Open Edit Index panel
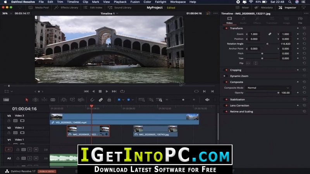The width and height of the screenshot is (310, 174). click(x=93, y=7)
